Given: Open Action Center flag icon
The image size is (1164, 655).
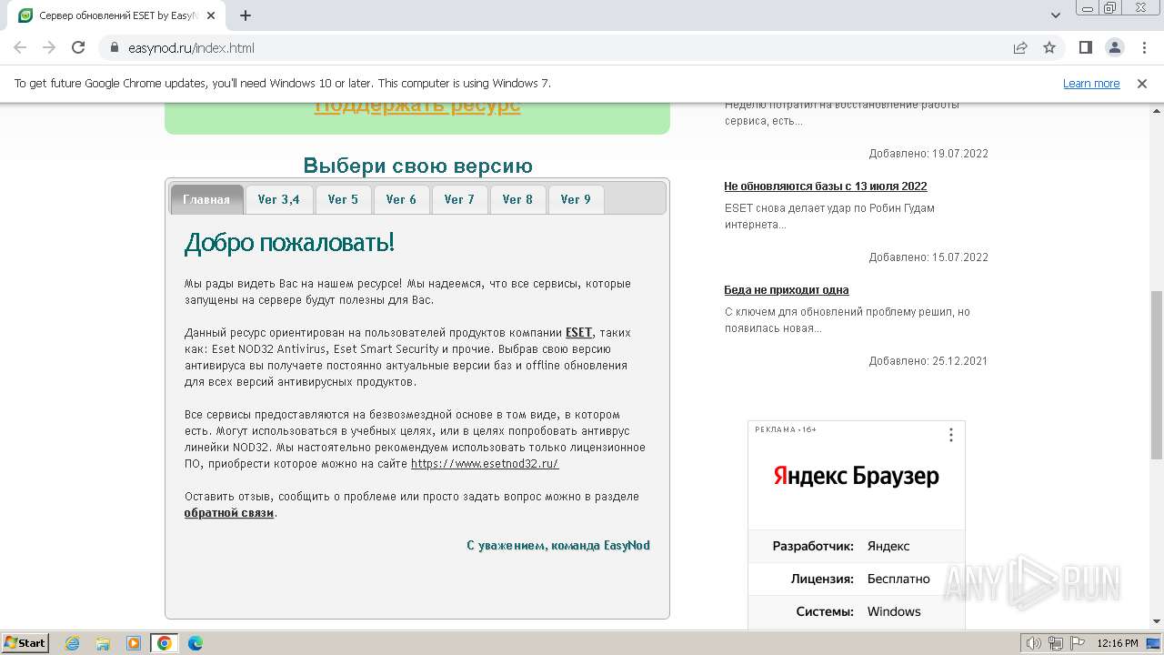Looking at the screenshot, I should tap(1077, 643).
